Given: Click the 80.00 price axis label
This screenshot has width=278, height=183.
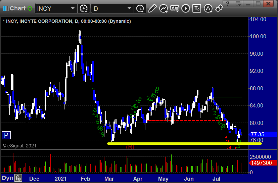Looking at the screenshot, I should [x=257, y=123].
